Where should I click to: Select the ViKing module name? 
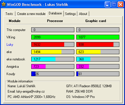pyautogui.click(x=11, y=37)
